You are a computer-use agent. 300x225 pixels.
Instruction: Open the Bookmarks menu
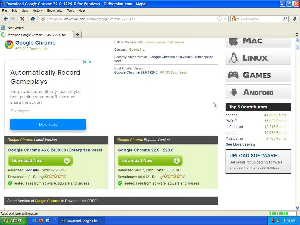[54, 11]
